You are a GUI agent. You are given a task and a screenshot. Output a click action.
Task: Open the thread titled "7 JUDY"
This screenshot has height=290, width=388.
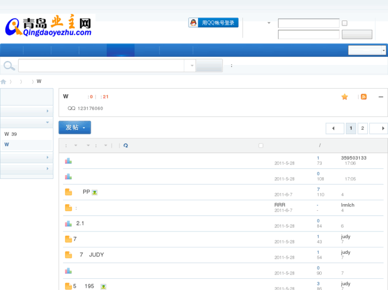pyautogui.click(x=92, y=255)
